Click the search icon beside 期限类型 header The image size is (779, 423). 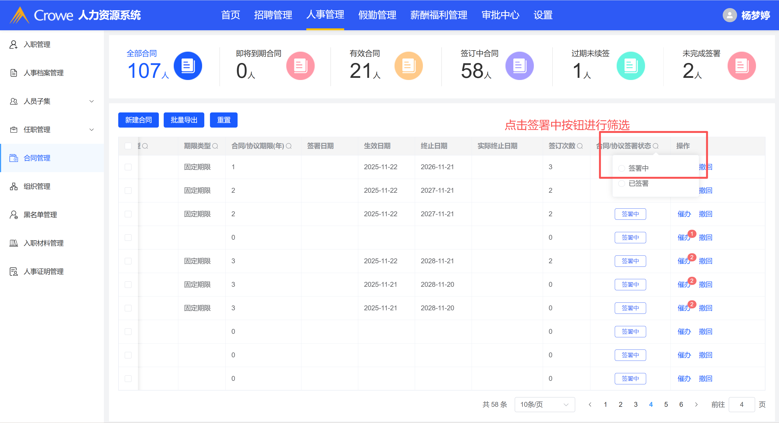pyautogui.click(x=215, y=146)
